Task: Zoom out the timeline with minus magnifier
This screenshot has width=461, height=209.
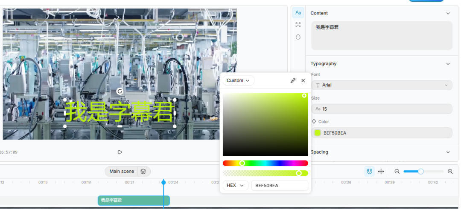Action: pyautogui.click(x=397, y=172)
